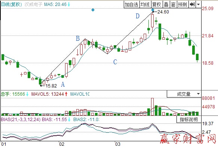Open the 成交量 indicator dropdown
This screenshot has height=148, width=218.
(x=184, y=94)
